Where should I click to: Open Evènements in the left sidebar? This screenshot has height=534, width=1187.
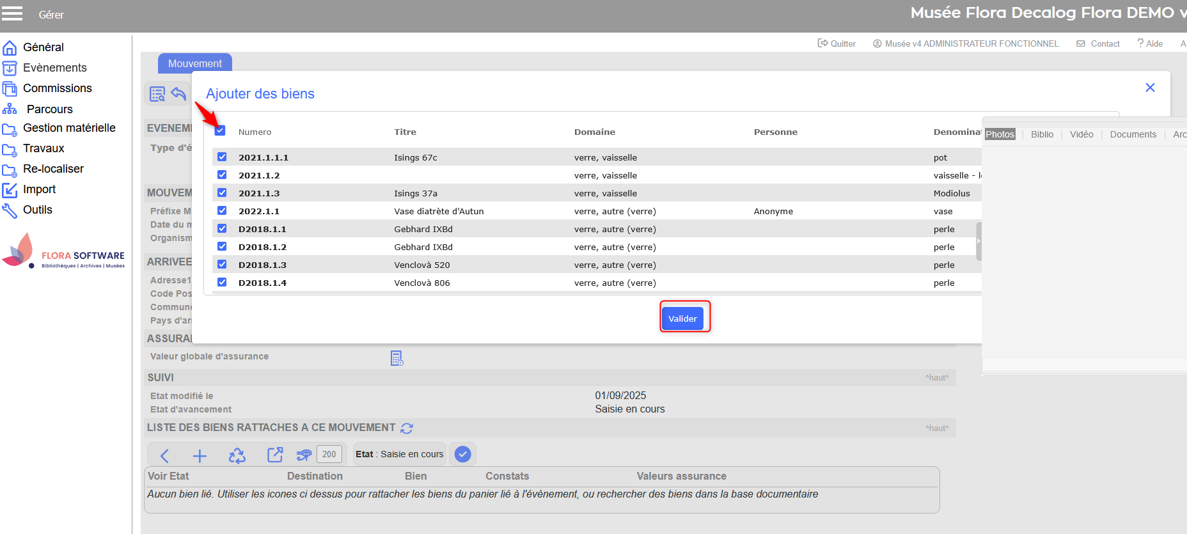point(54,68)
